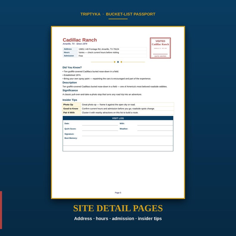Select bullet 'Ten graffiti-covered Cadillacs buried nose-down in a field.'
The height and width of the screenshot is (236, 236).
pos(91,72)
